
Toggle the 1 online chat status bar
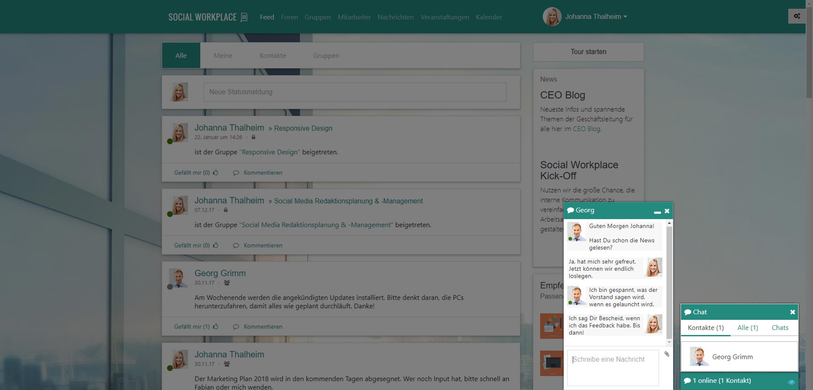(721, 381)
